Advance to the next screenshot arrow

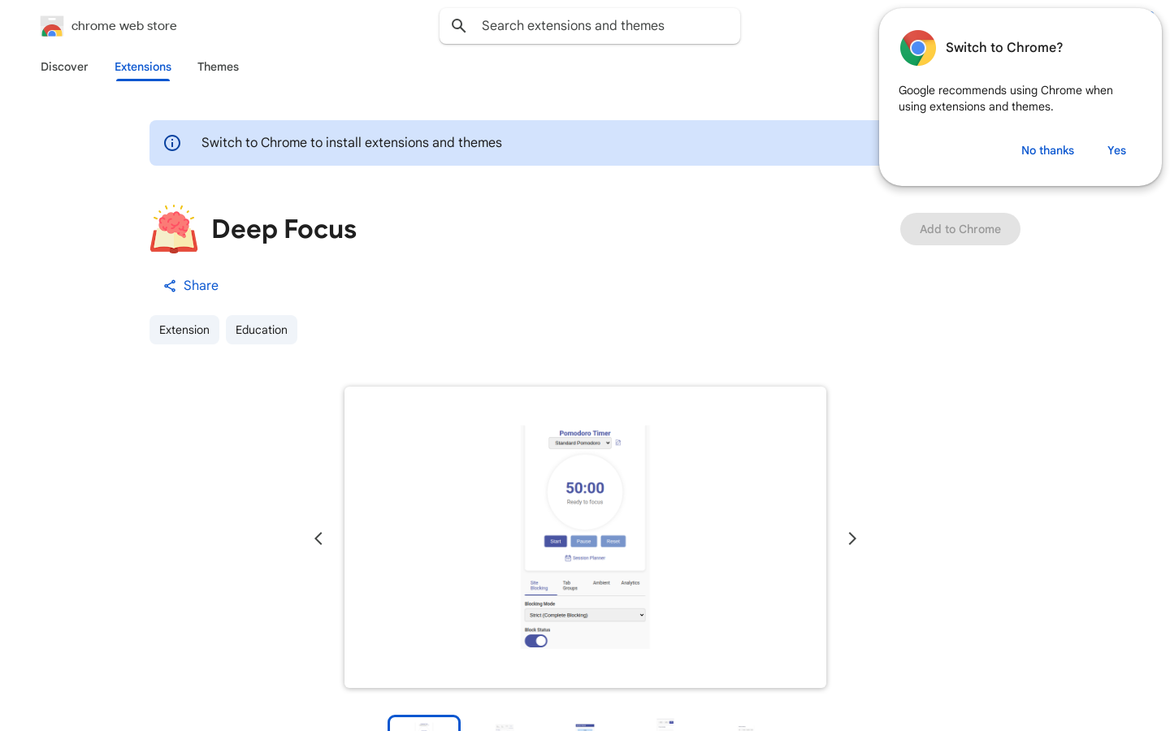pos(852,539)
